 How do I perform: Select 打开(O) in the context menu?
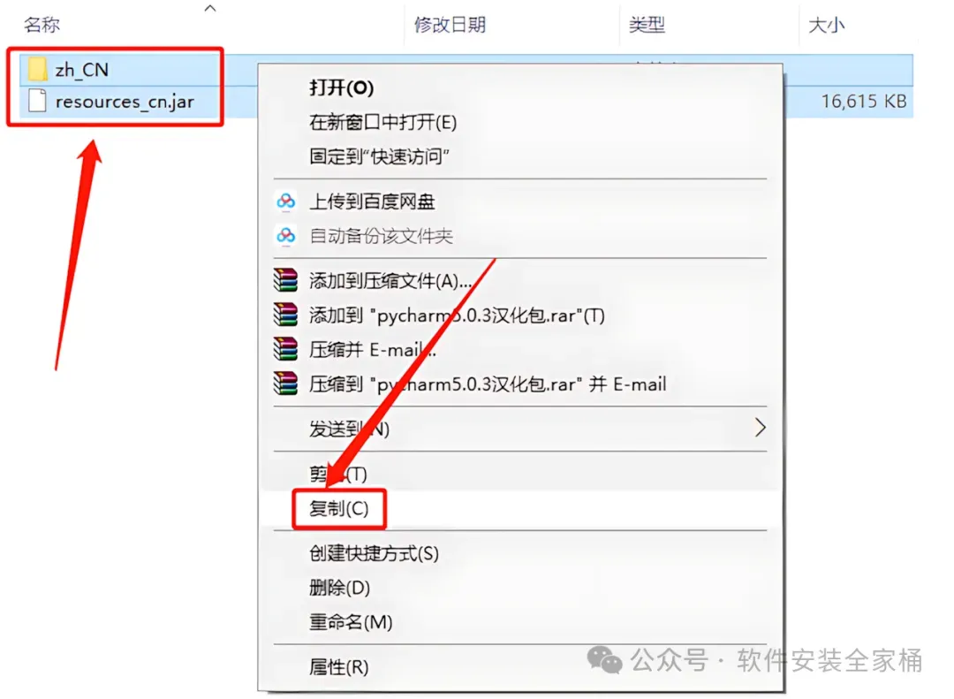coord(341,87)
